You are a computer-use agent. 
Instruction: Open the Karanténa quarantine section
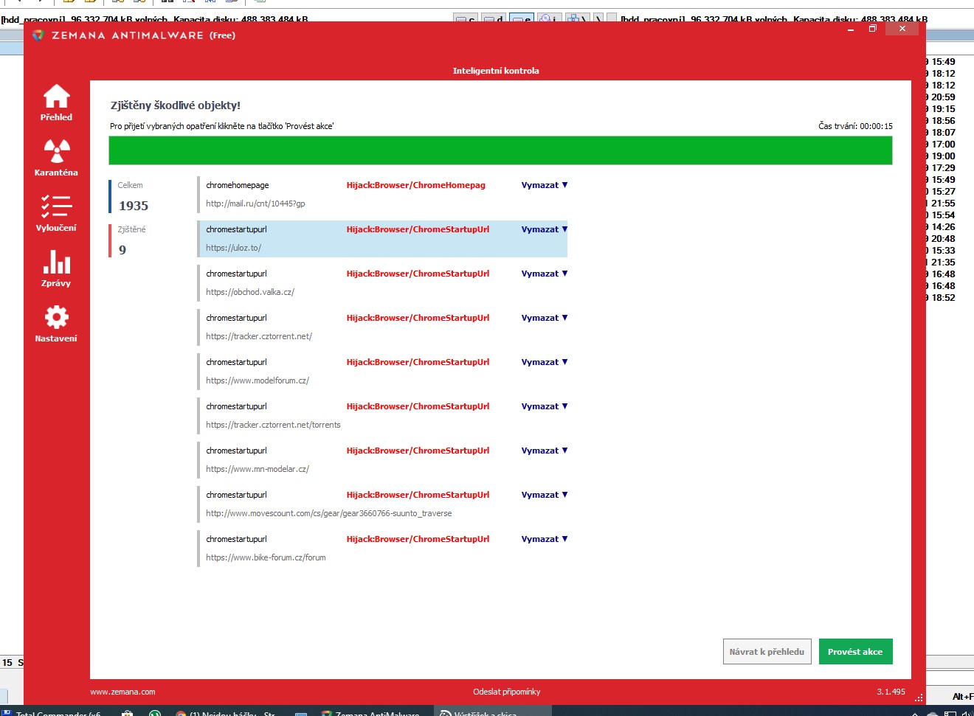click(56, 158)
